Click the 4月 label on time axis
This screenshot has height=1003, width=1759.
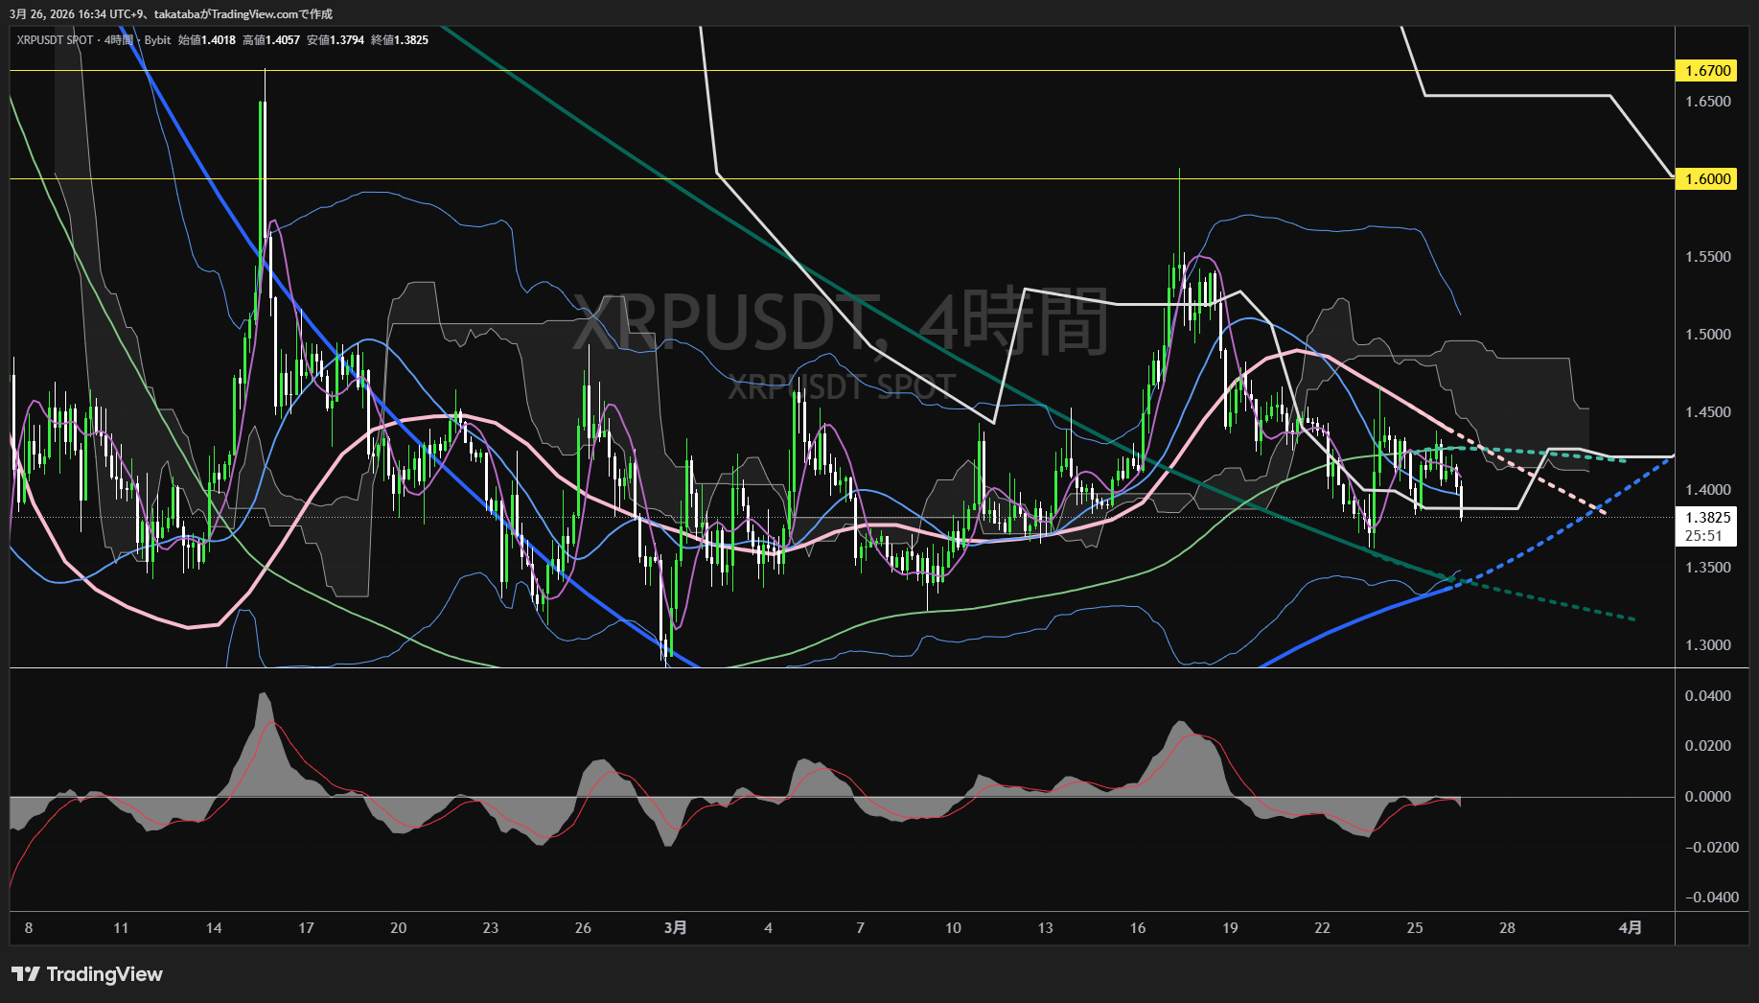point(1630,927)
